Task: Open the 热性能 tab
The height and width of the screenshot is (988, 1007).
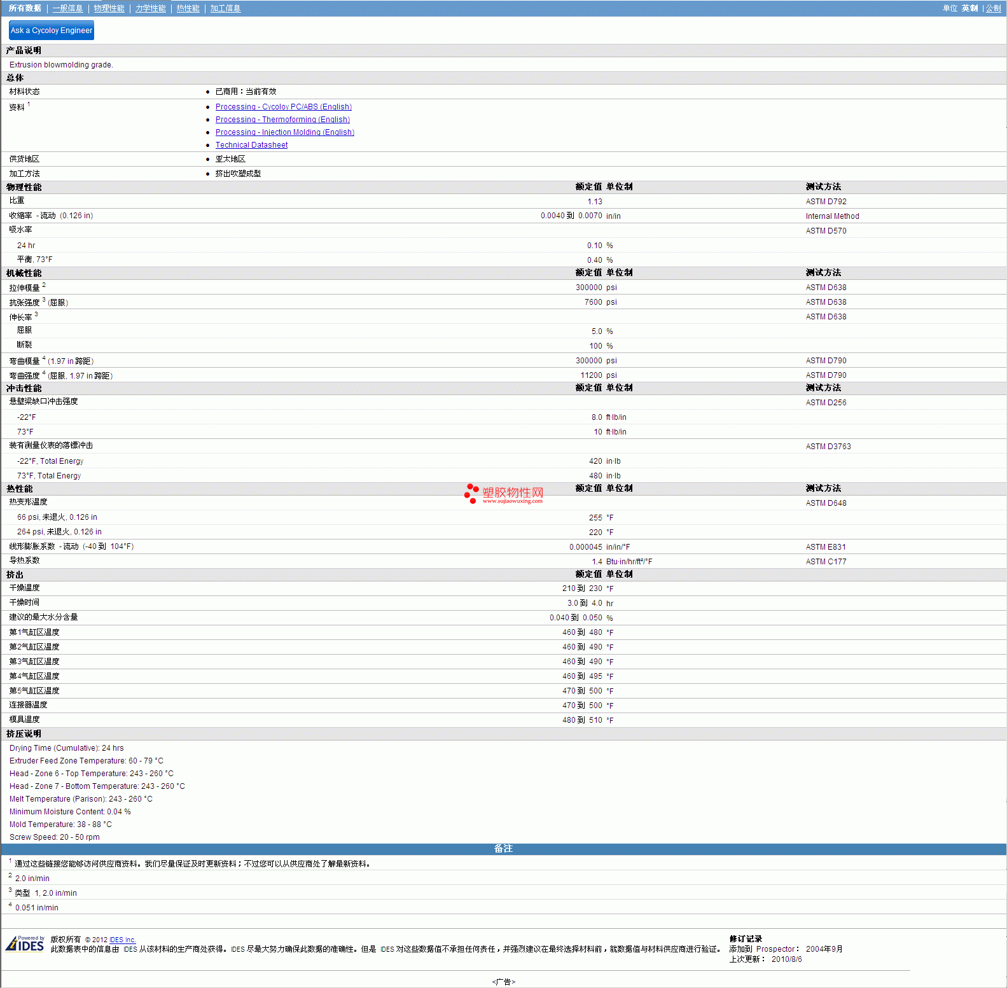Action: click(188, 8)
